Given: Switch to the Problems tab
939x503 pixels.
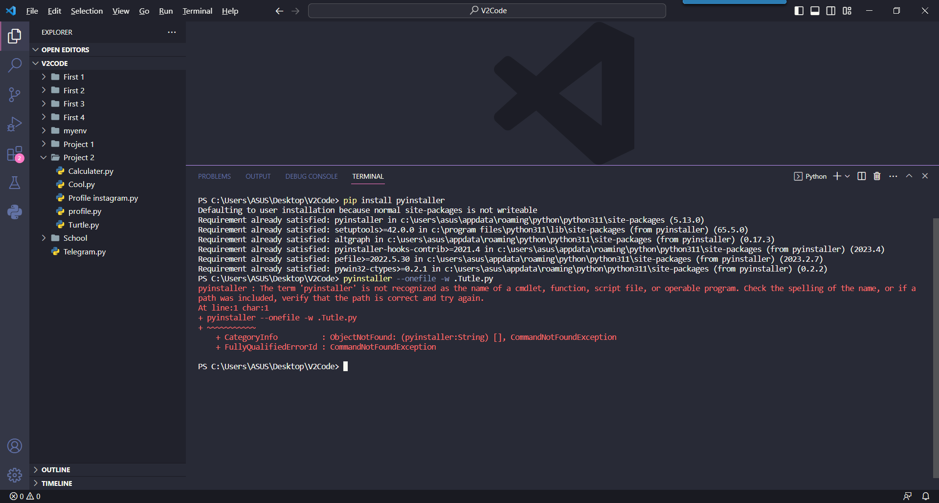Looking at the screenshot, I should pyautogui.click(x=214, y=176).
